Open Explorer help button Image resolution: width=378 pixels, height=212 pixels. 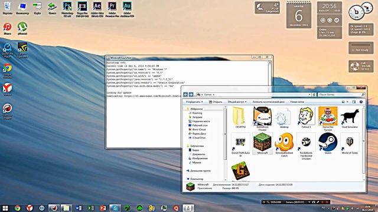[x=361, y=102]
